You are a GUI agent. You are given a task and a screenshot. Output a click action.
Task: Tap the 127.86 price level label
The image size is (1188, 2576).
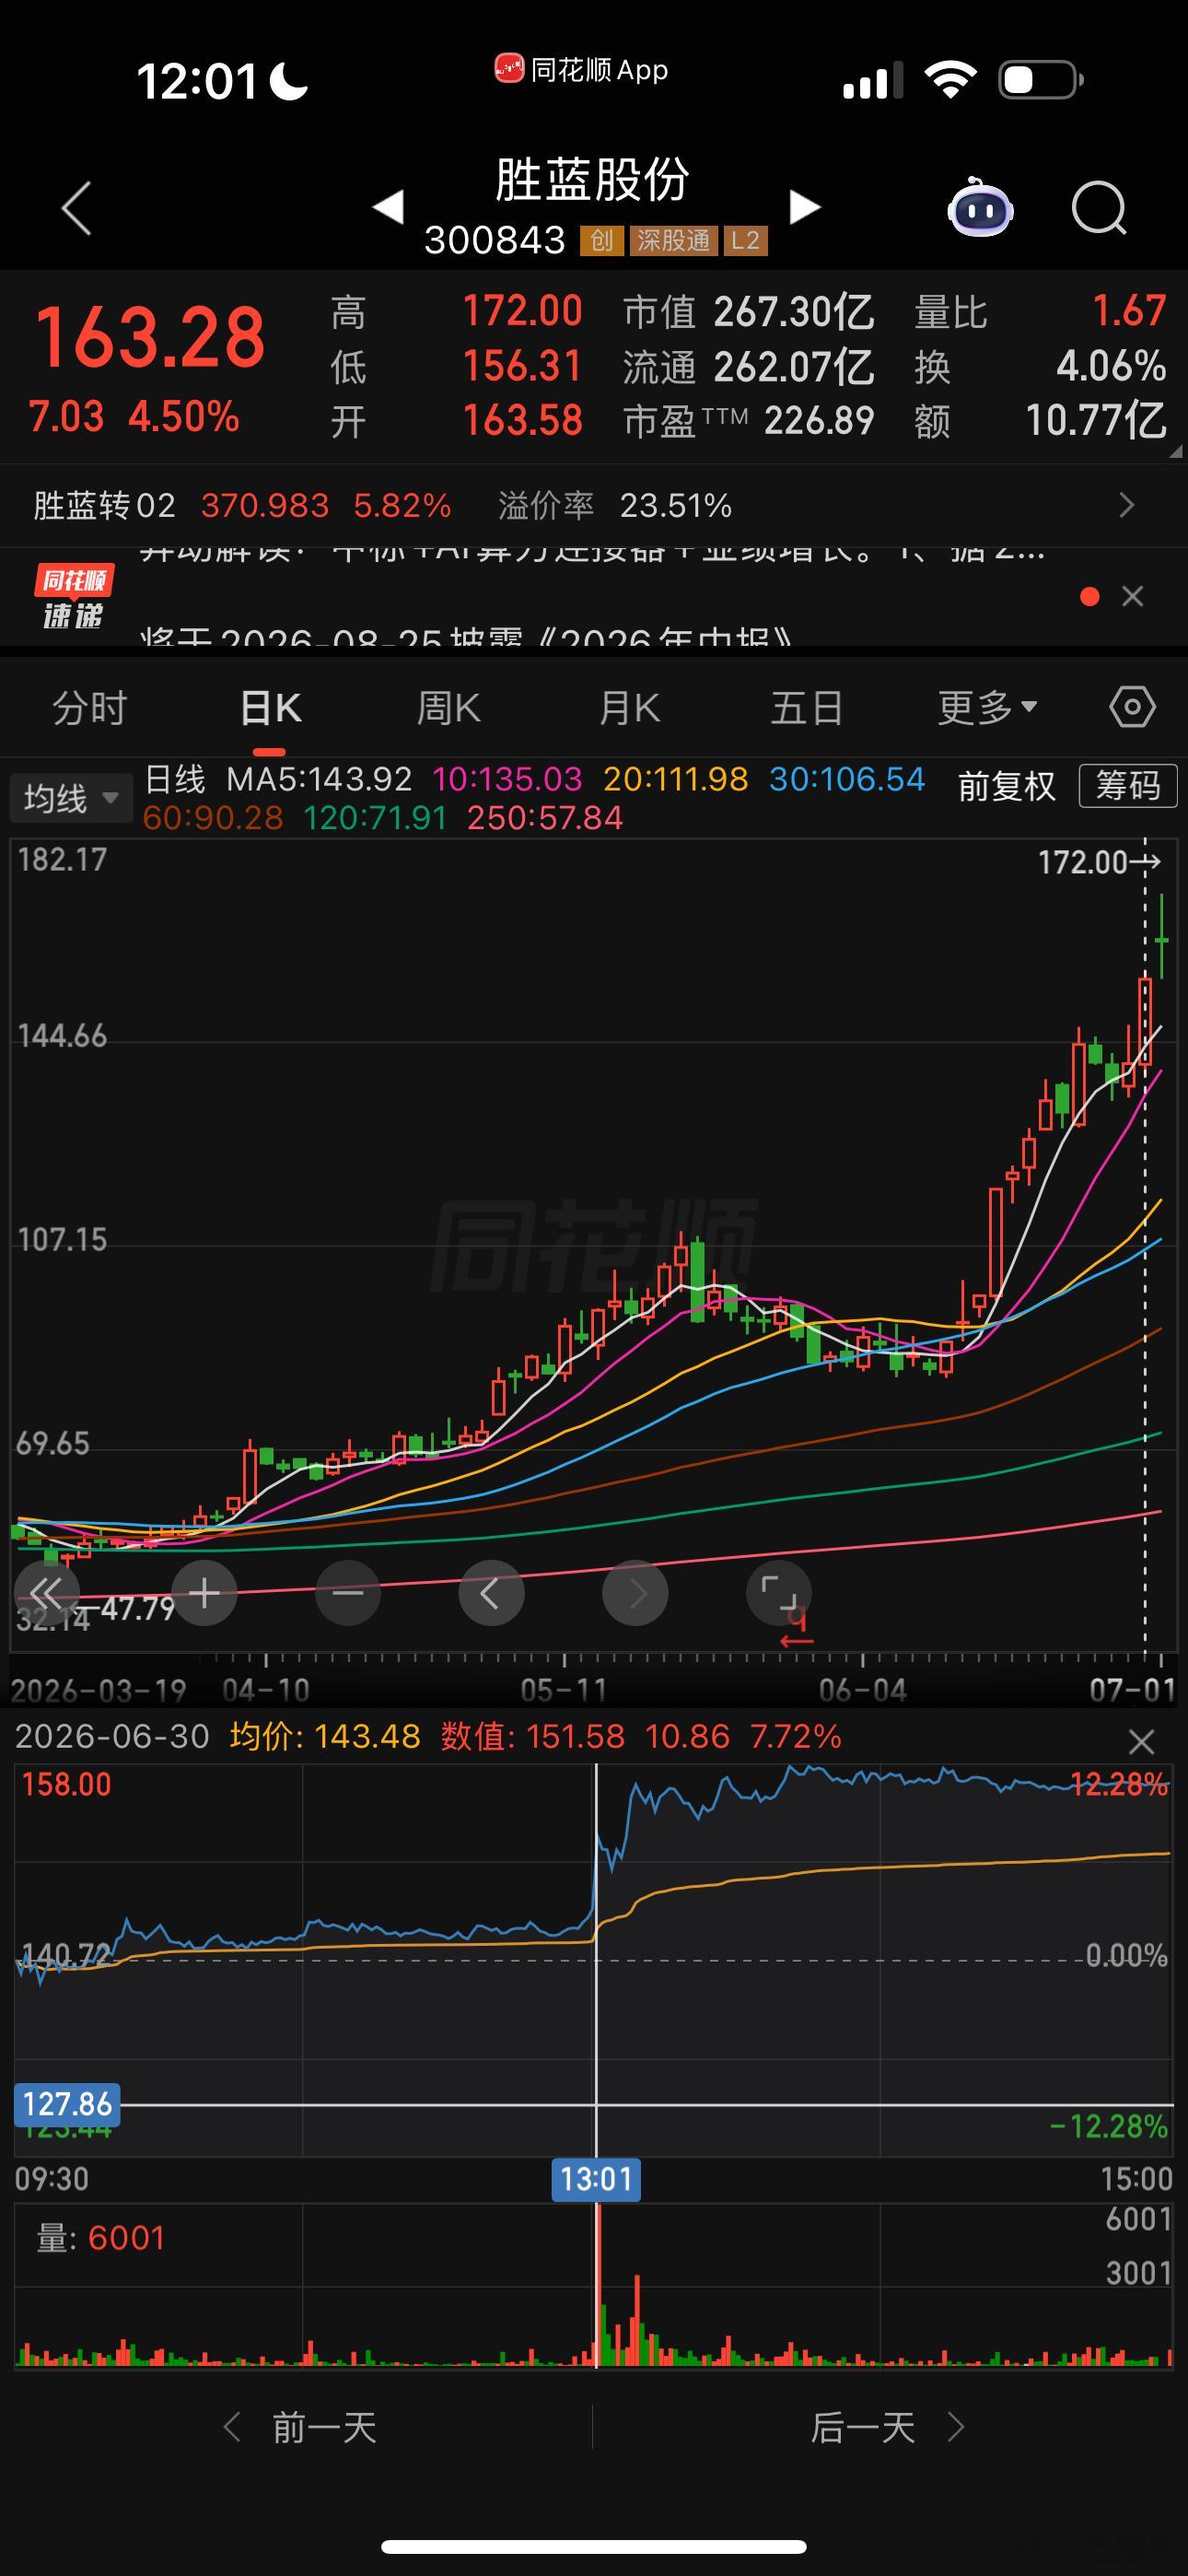pos(67,2104)
